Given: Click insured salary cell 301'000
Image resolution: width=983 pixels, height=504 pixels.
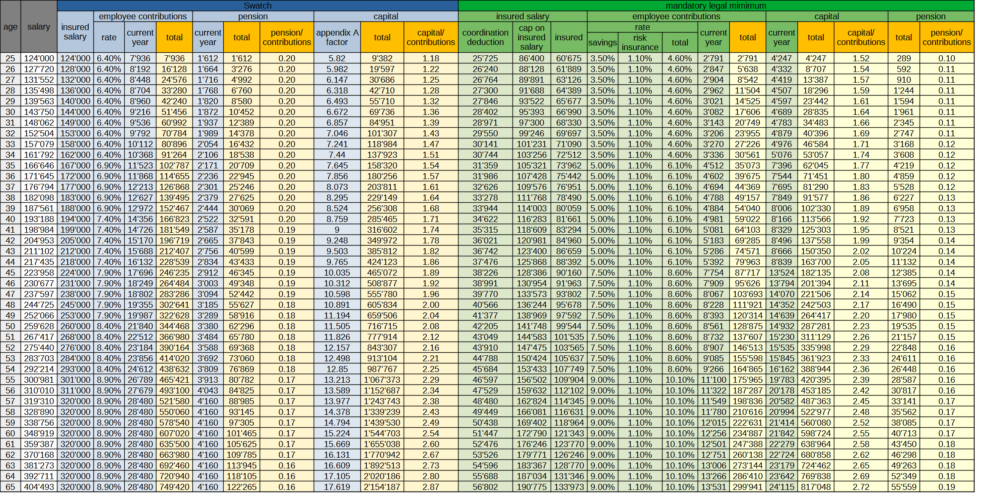Looking at the screenshot, I should (75, 380).
